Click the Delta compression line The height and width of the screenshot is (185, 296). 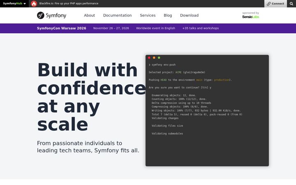coord(181,103)
